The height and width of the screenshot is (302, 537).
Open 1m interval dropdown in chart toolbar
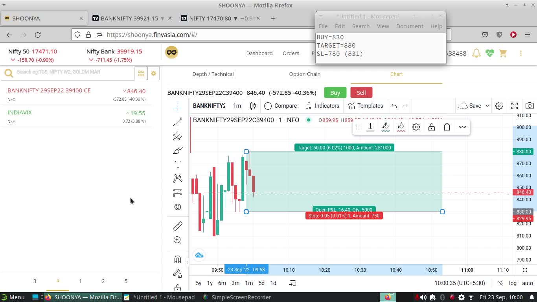(237, 106)
